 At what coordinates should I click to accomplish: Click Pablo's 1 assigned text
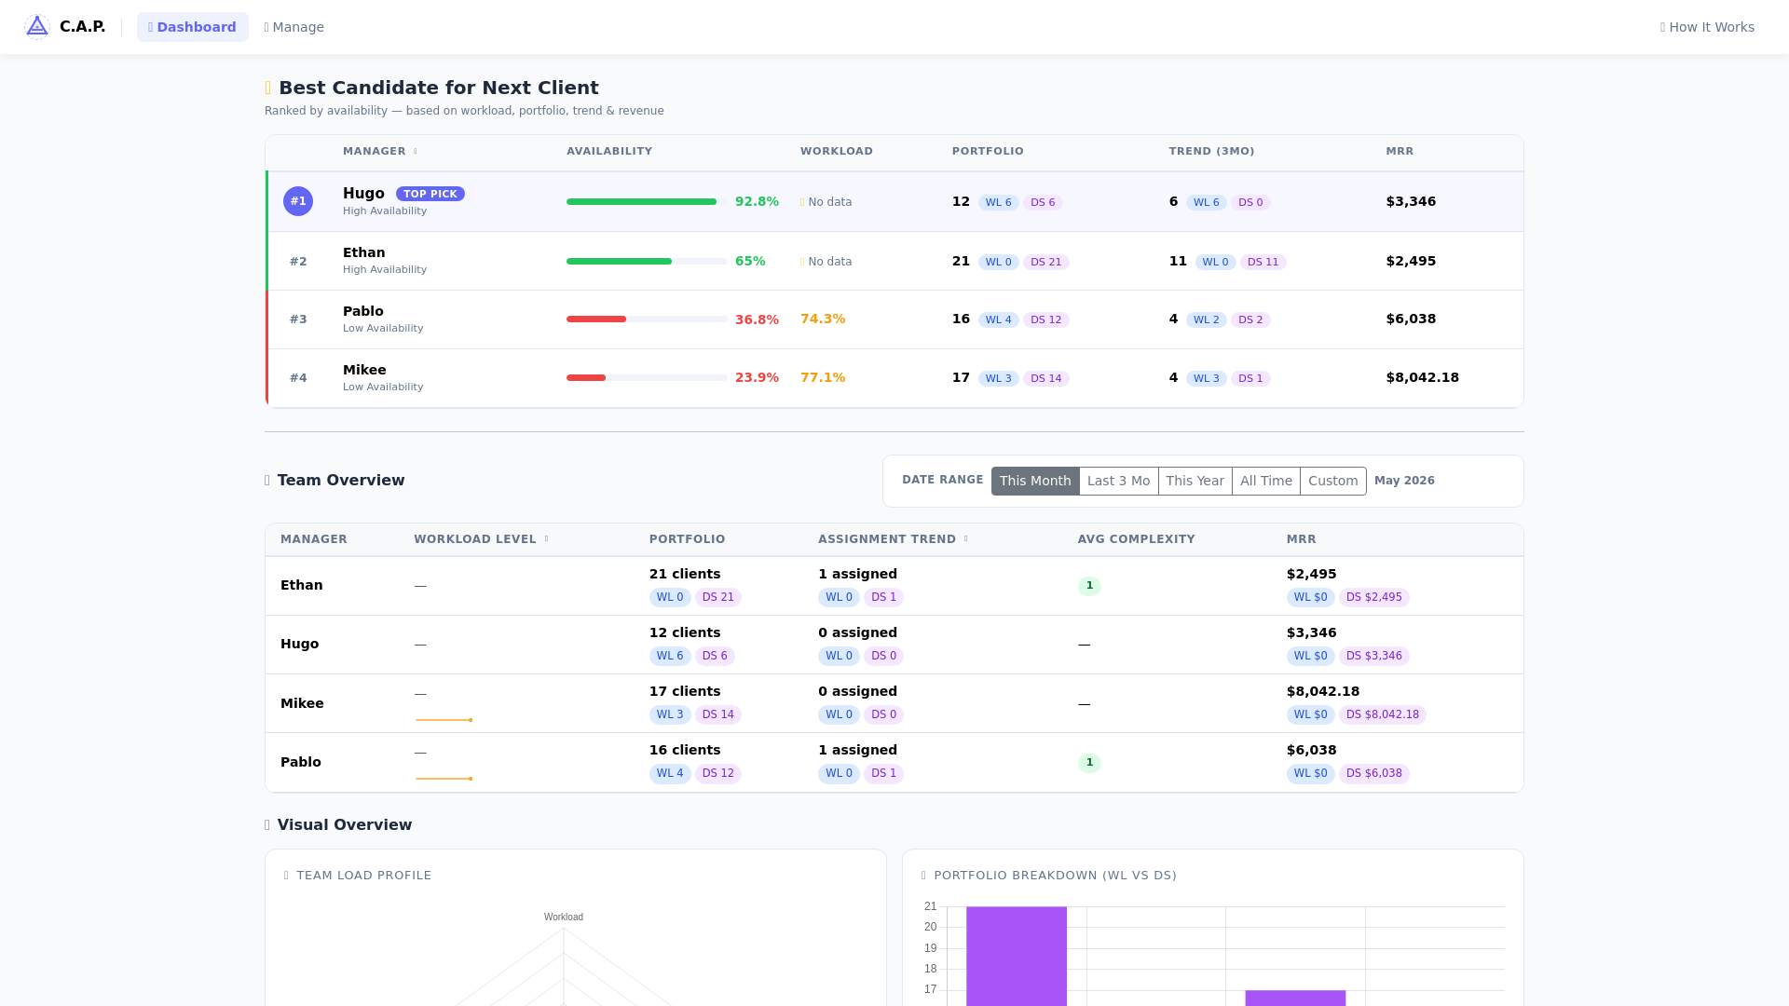pos(857,750)
